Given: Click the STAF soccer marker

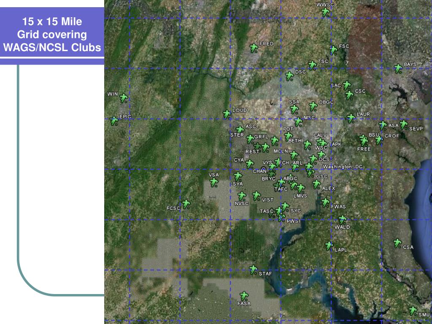Looking at the screenshot, I should pyautogui.click(x=253, y=270).
